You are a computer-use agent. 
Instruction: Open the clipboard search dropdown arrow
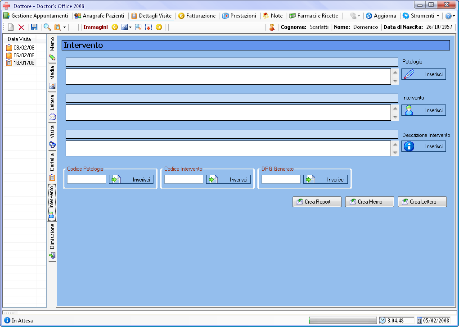point(64,27)
